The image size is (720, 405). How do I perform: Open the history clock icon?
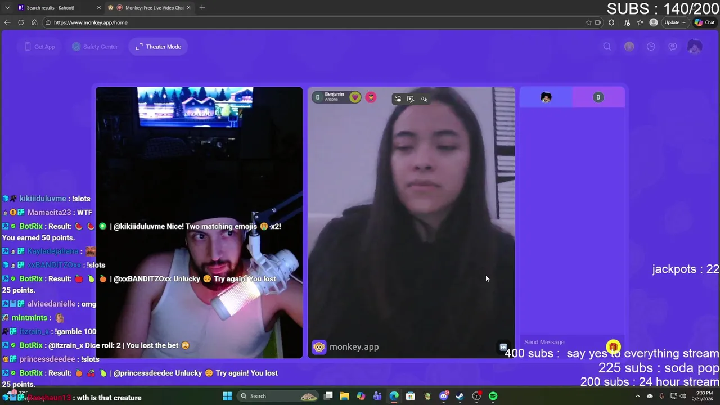[651, 47]
